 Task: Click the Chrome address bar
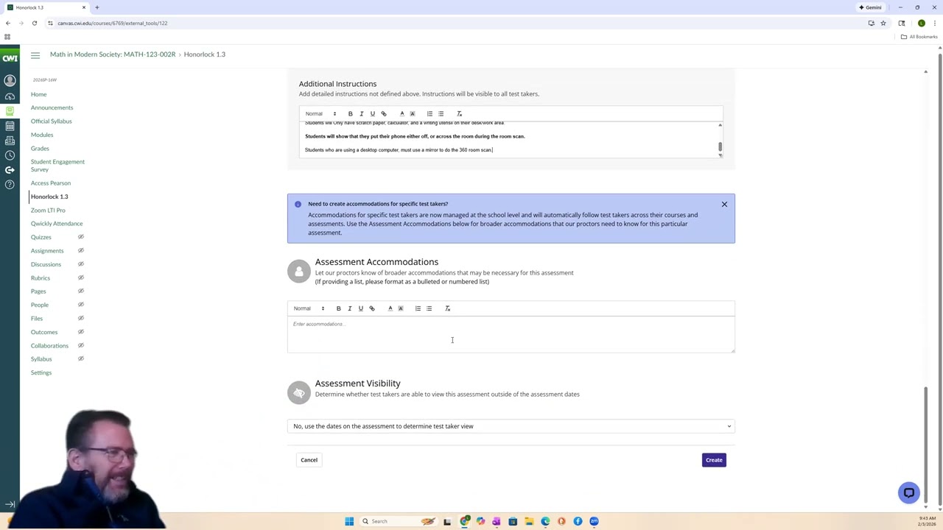(457, 23)
